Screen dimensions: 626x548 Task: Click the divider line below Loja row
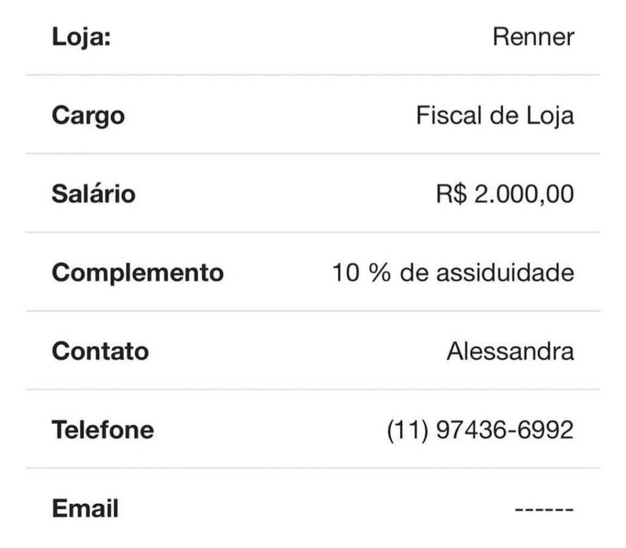click(x=313, y=75)
